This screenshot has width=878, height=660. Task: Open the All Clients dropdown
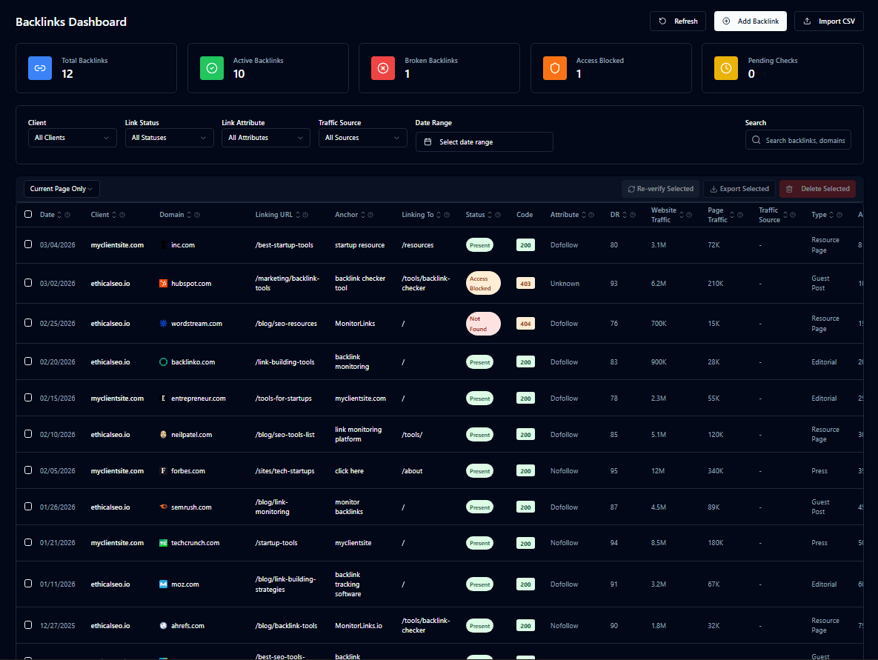(72, 137)
